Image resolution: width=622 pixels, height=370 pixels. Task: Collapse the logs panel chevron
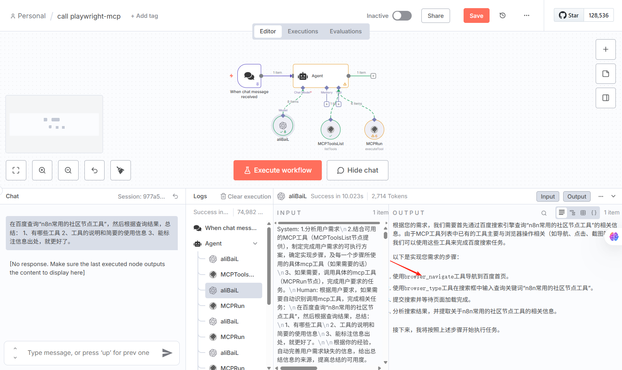[x=613, y=196]
